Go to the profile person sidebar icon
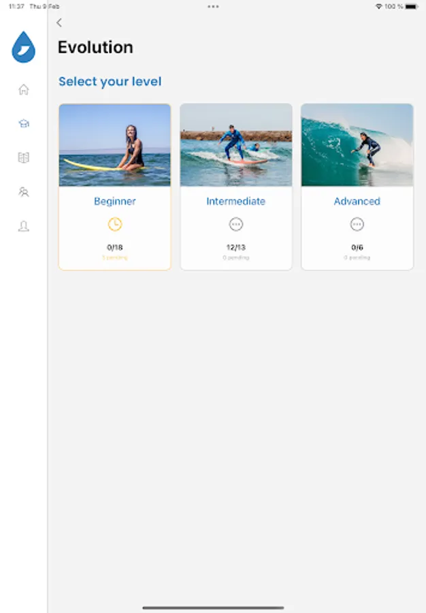426x613 pixels. 24,226
